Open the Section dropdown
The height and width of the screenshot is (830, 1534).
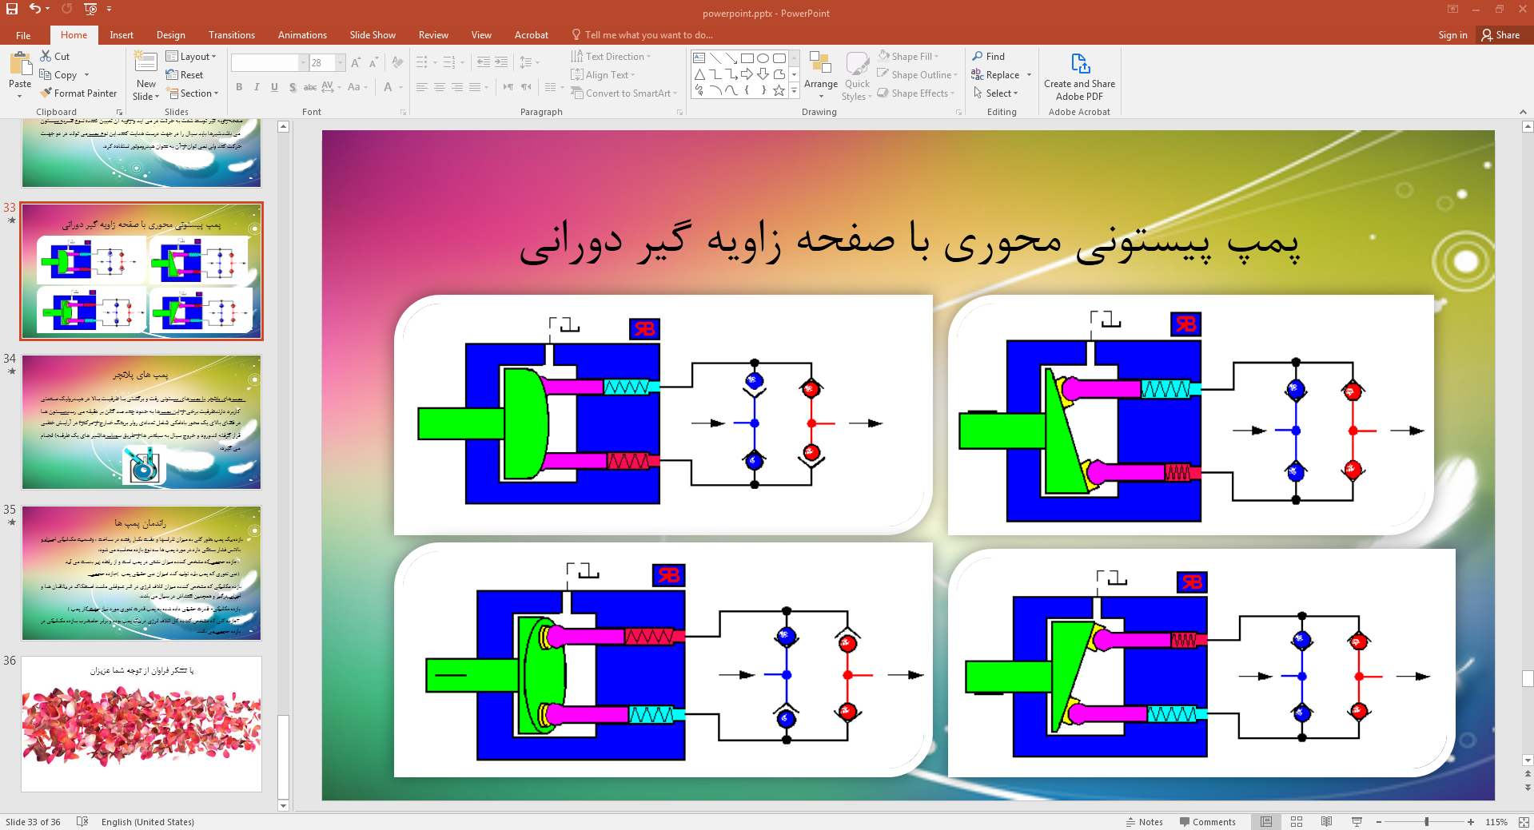pyautogui.click(x=193, y=93)
